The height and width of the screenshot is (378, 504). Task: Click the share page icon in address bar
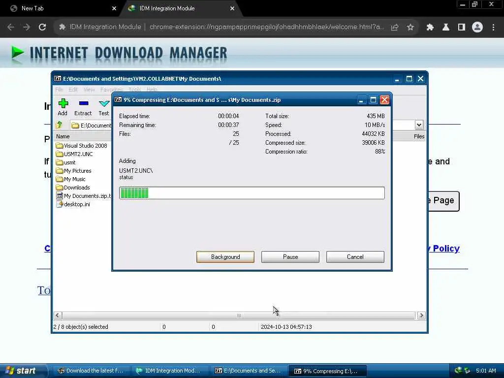click(395, 28)
